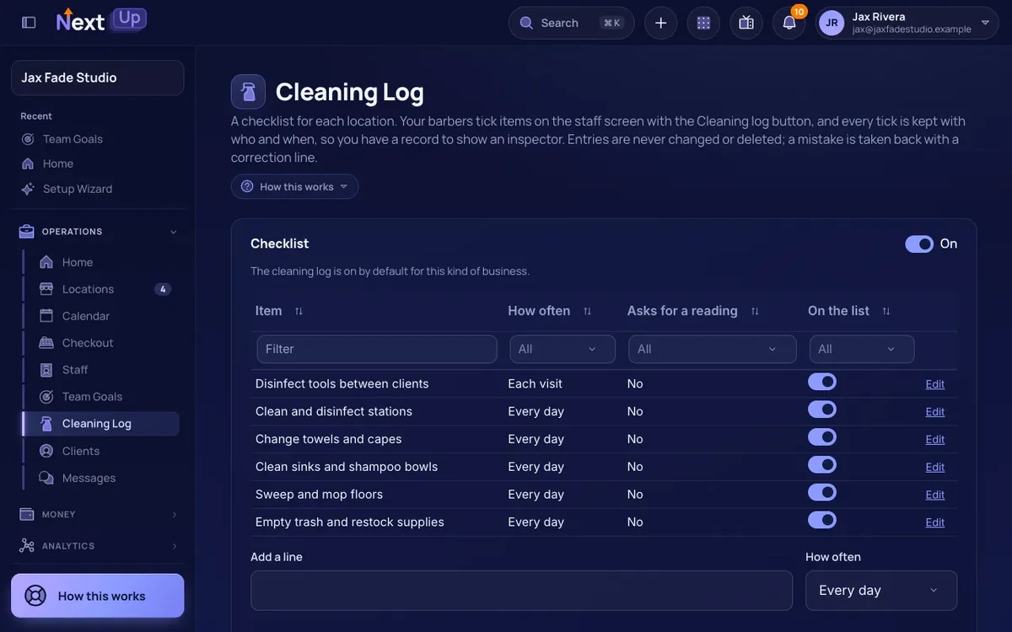
Task: Click the Each visit cell
Action: tap(535, 383)
